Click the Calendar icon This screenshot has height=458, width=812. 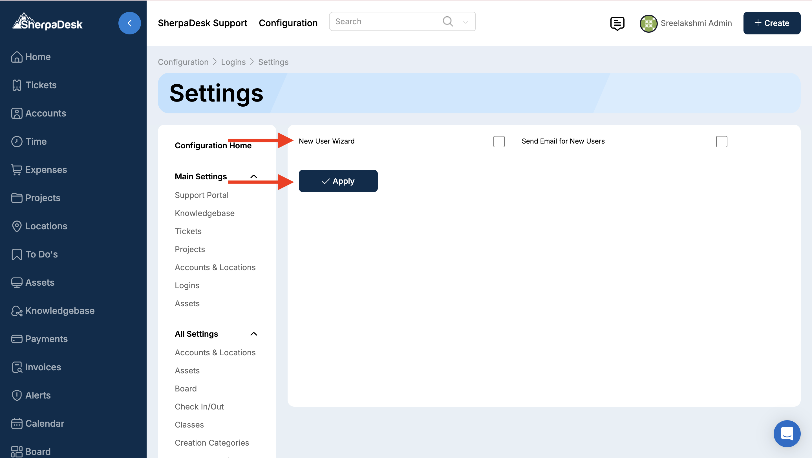pyautogui.click(x=17, y=424)
